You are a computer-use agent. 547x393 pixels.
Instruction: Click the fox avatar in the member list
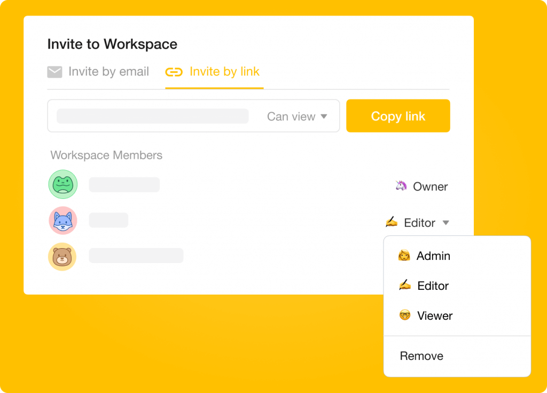point(63,220)
